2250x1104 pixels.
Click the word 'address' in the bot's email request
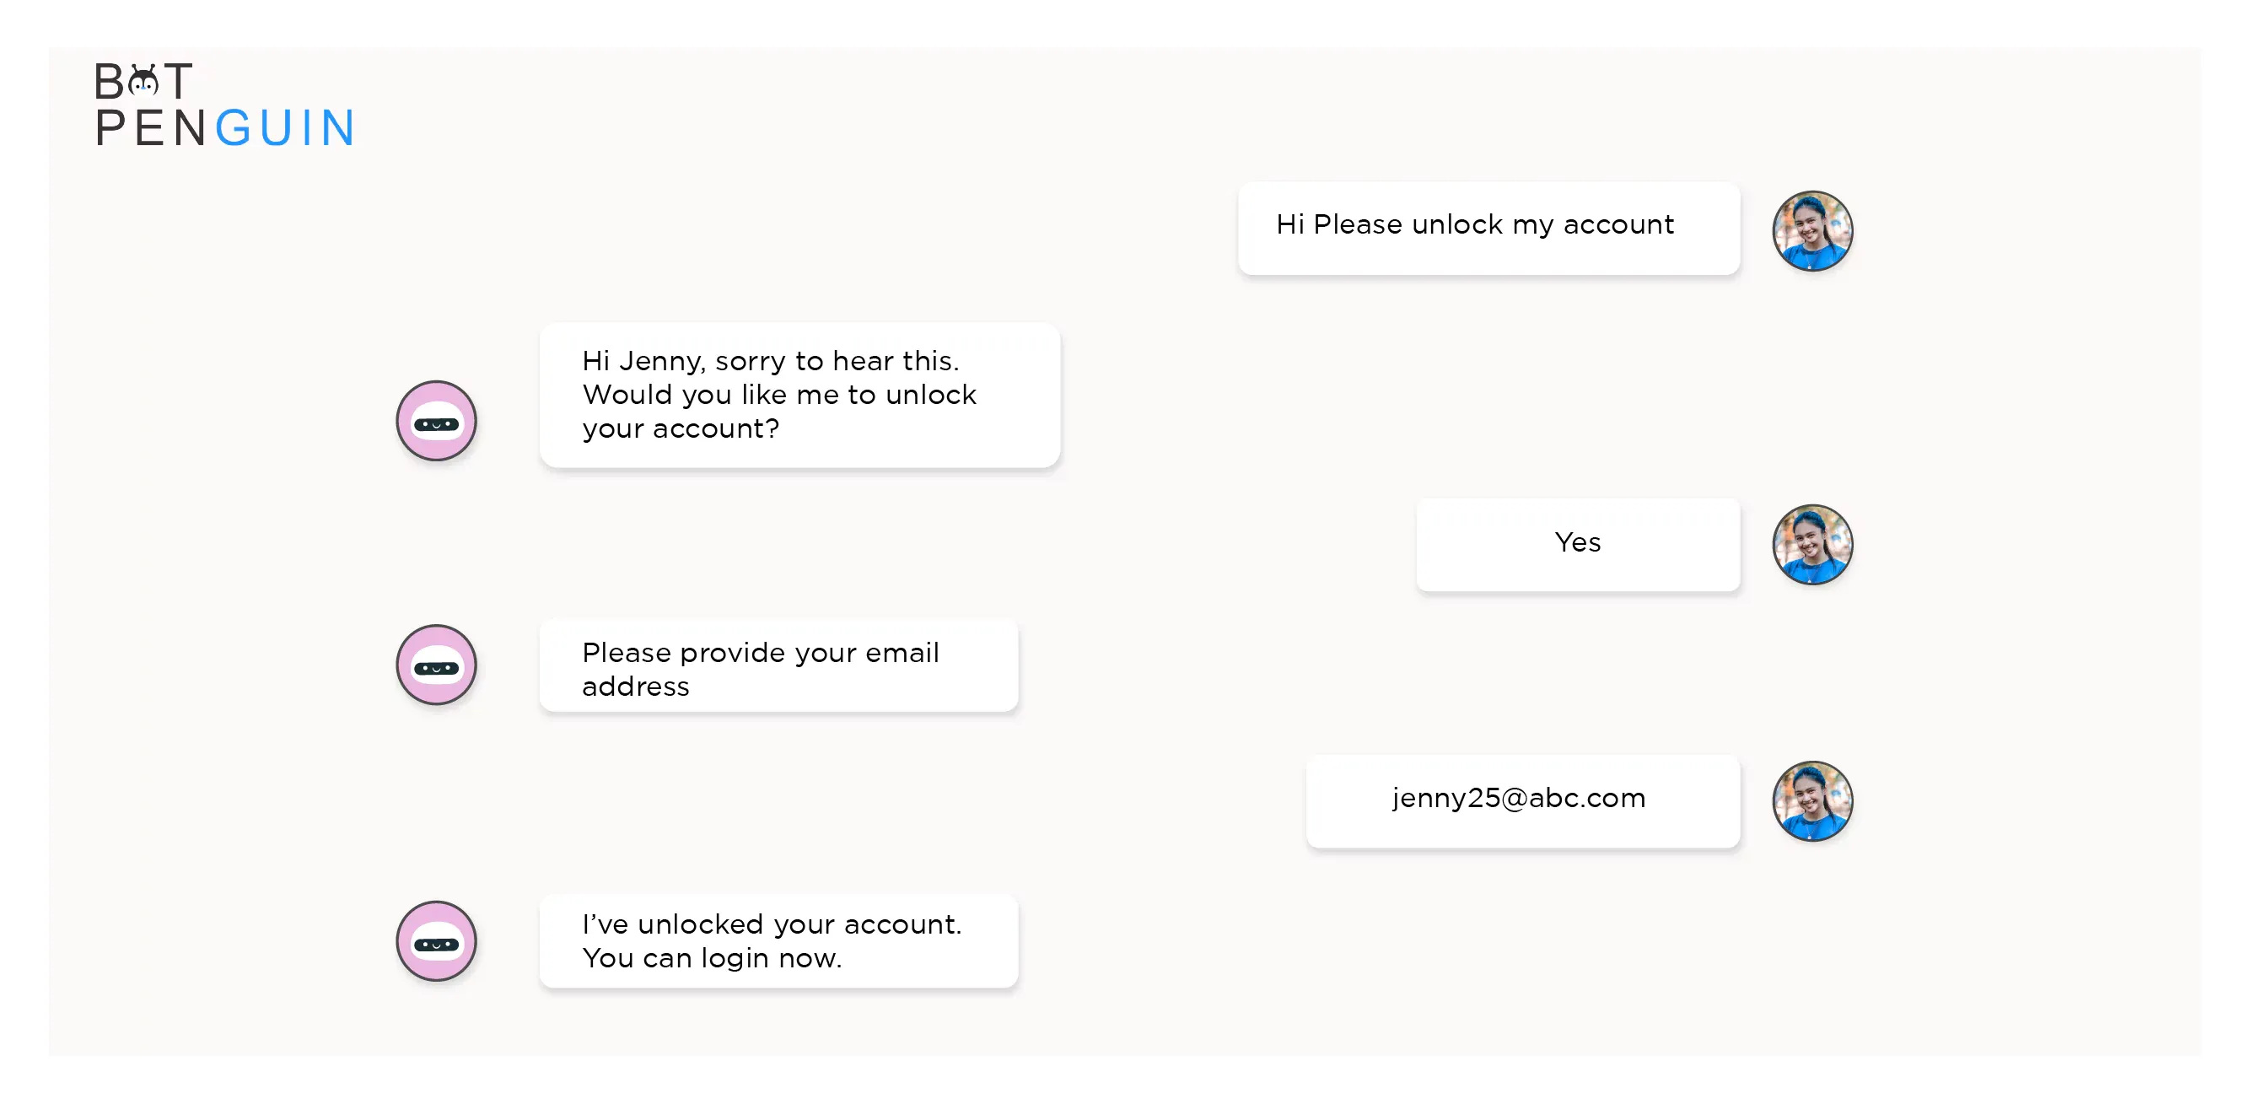click(635, 687)
